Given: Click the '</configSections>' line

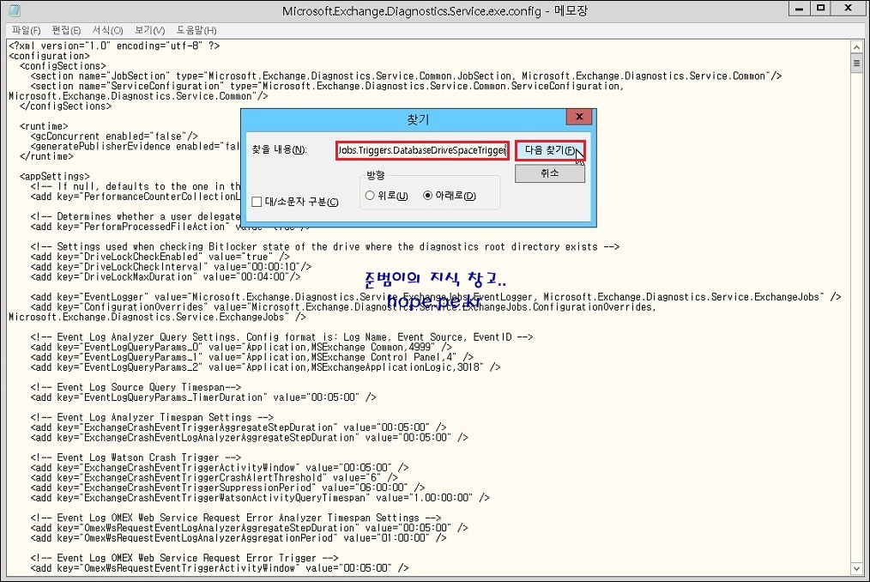Looking at the screenshot, I should pos(65,106).
